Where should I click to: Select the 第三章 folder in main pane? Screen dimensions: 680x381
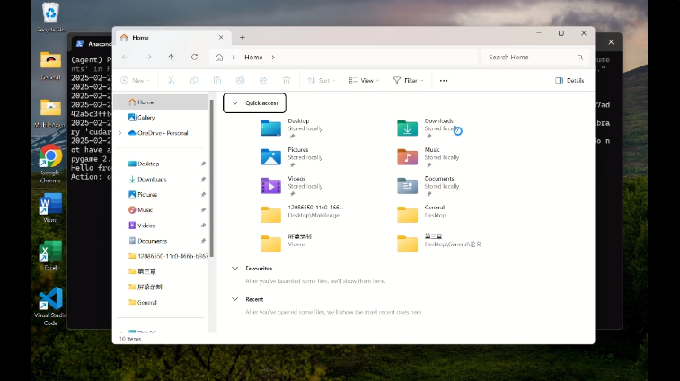click(x=439, y=243)
